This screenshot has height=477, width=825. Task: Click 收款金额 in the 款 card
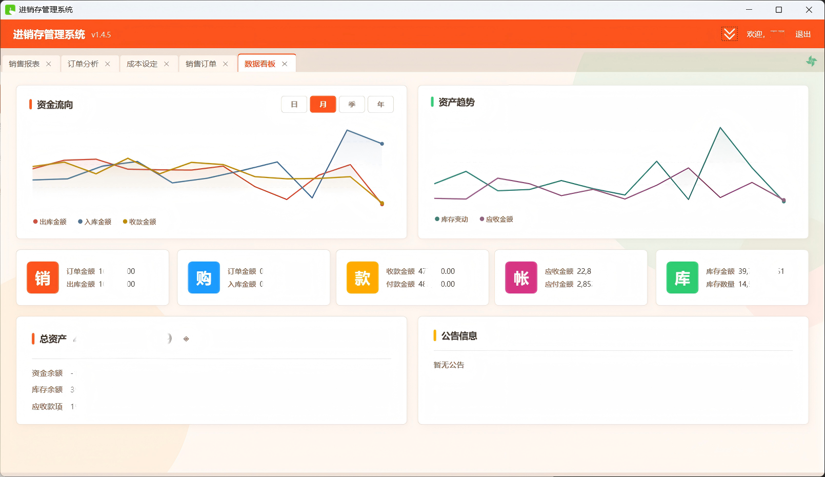click(x=400, y=271)
